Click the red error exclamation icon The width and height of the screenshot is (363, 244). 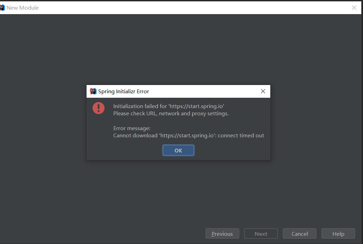(99, 108)
